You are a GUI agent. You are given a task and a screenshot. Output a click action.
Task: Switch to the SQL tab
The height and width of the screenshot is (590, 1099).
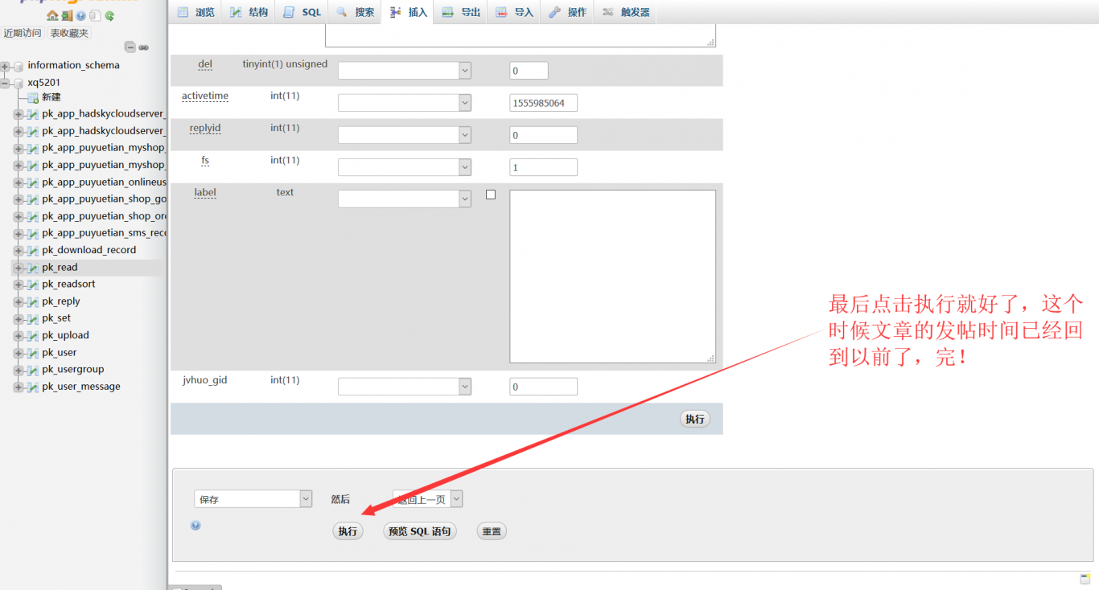[303, 12]
